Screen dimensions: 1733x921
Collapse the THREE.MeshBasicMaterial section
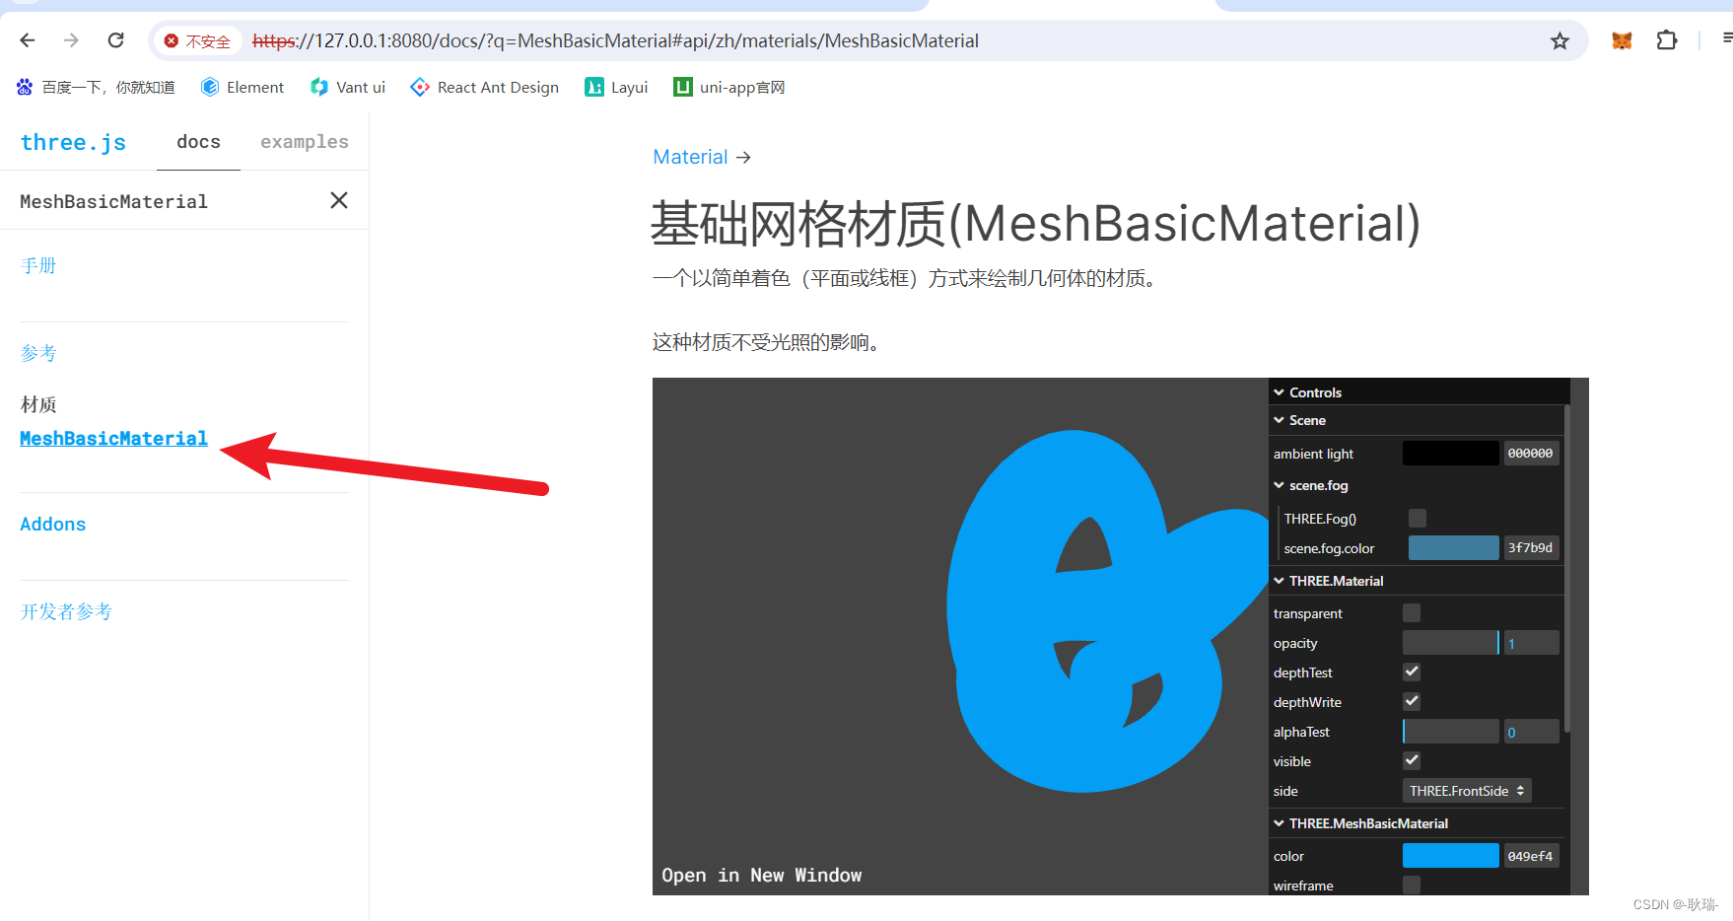(x=1416, y=823)
